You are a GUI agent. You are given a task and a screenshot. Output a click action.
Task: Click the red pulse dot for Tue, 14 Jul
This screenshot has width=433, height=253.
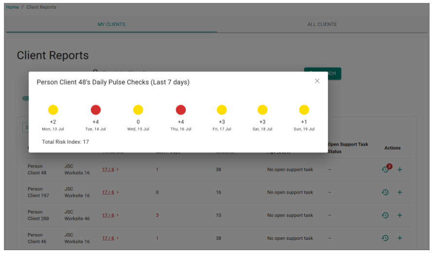95,110
